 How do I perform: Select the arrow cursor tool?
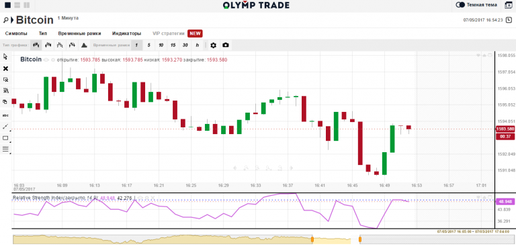point(5,56)
